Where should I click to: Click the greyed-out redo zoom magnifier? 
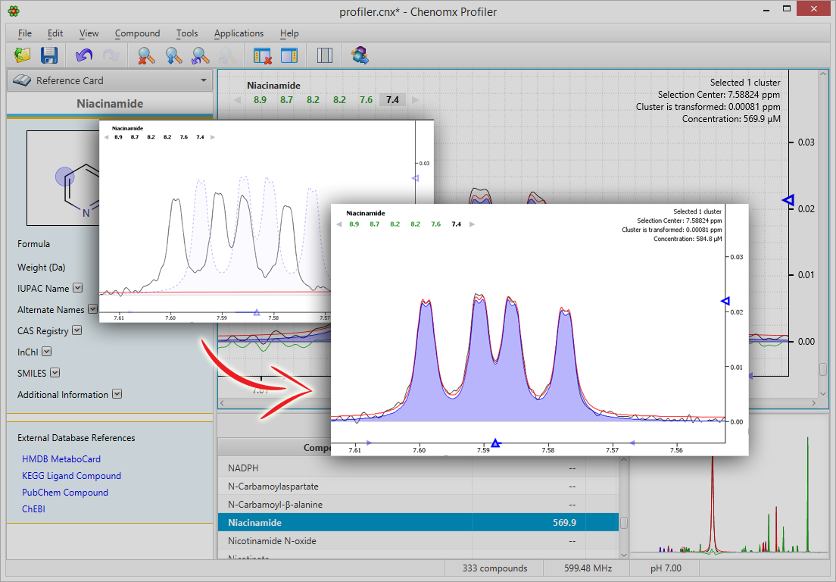pyautogui.click(x=227, y=55)
